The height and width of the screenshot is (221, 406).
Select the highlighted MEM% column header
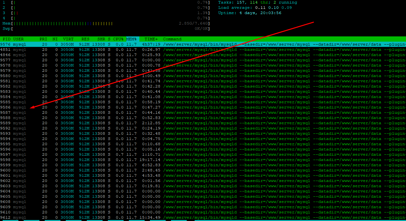(131, 39)
